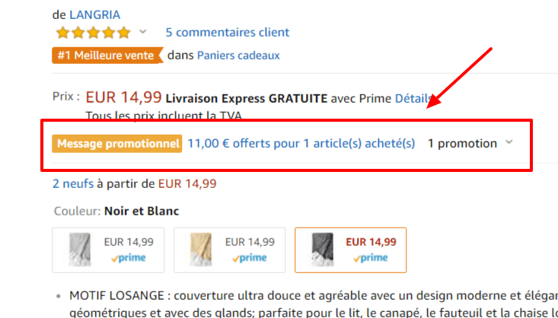Expand the 1 promotion dropdown

pos(462,143)
